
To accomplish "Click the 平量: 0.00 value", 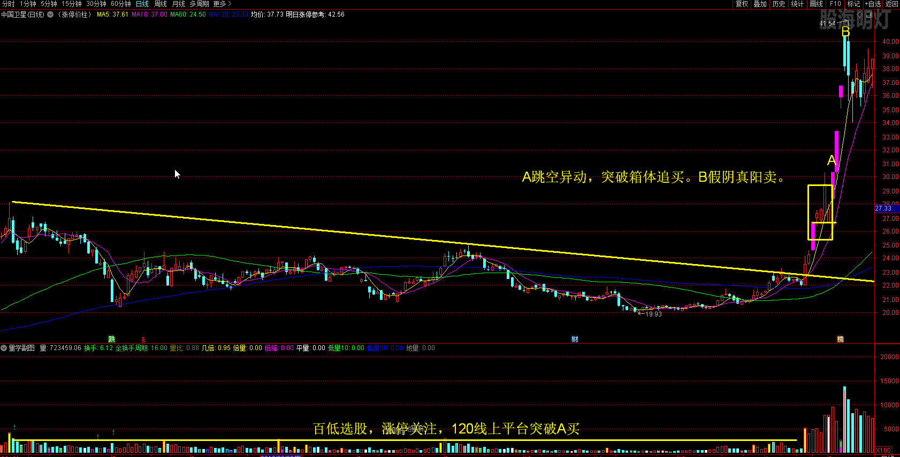I will (311, 348).
